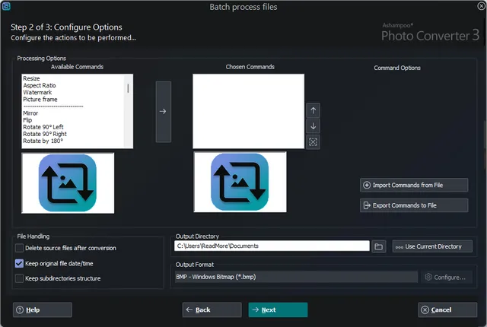Select Watermark in Available Commands
Screen dimensions: 487x327
point(37,93)
